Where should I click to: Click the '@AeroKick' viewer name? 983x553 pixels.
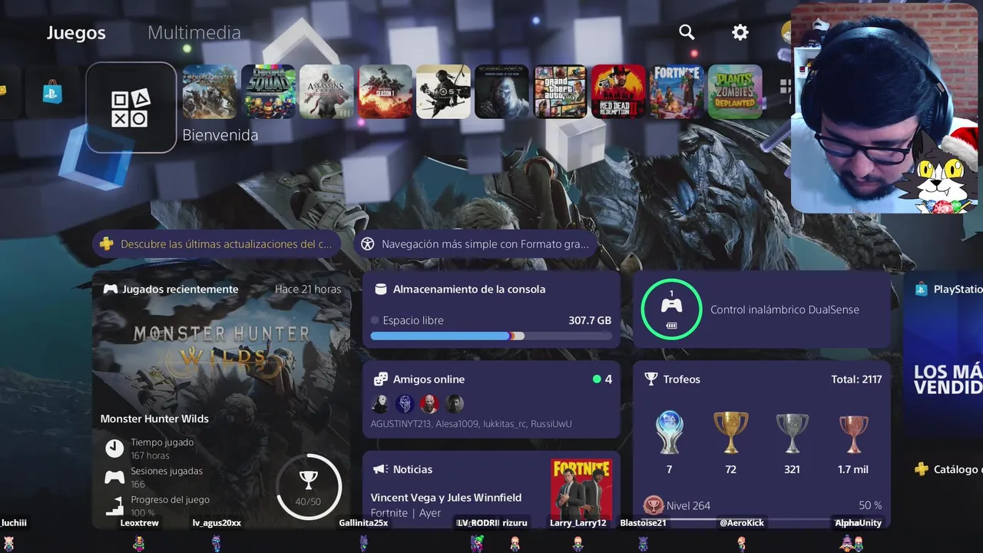pyautogui.click(x=741, y=523)
